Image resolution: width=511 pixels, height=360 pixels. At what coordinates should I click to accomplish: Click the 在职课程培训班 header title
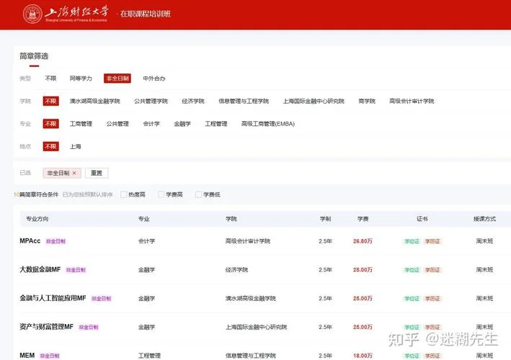(146, 14)
